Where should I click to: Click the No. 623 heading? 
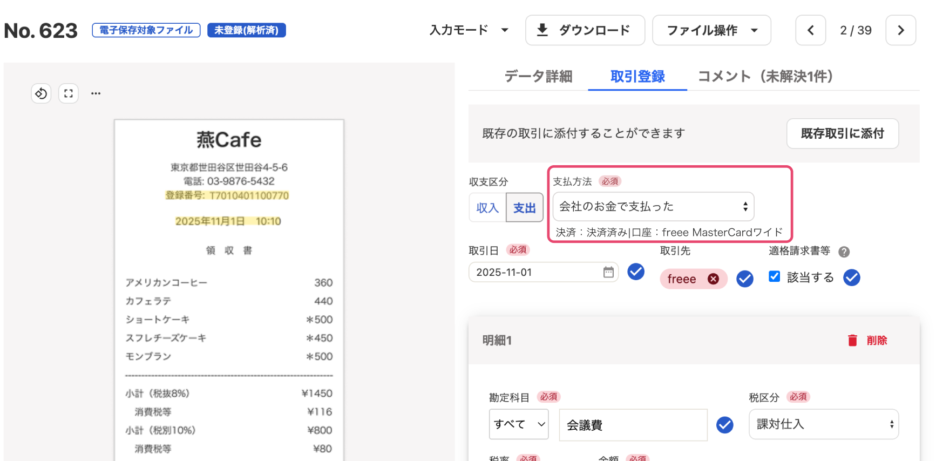[41, 30]
